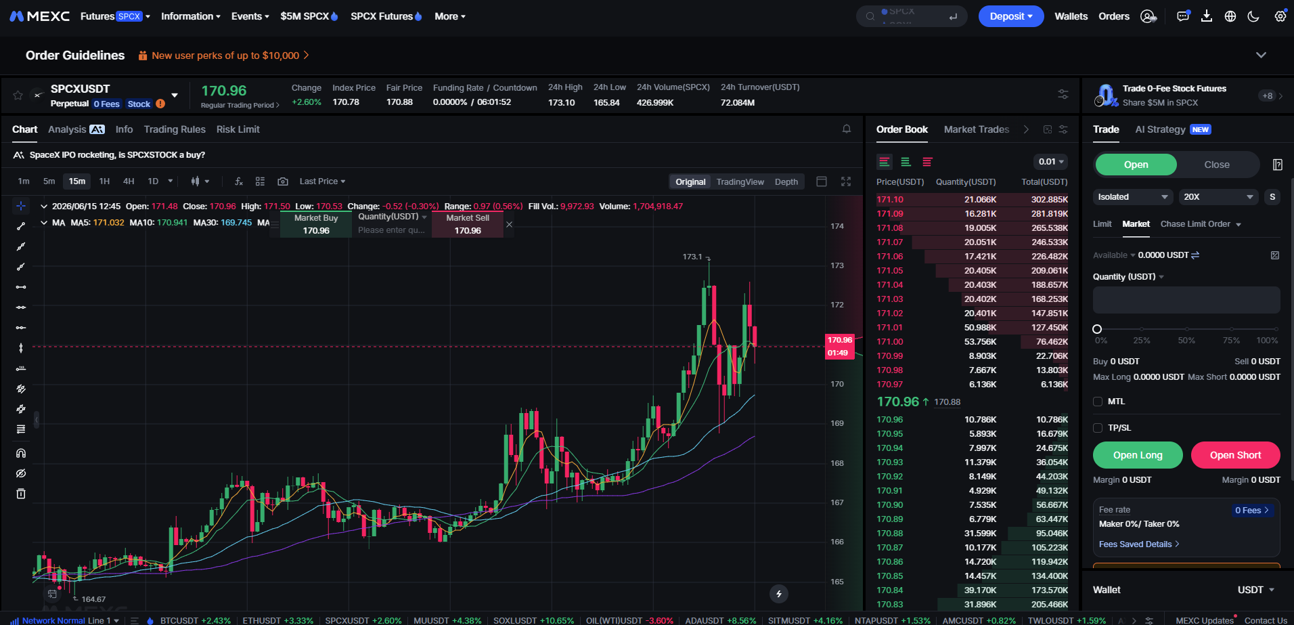Click the app download icon
The image size is (1294, 625).
tap(1207, 16)
